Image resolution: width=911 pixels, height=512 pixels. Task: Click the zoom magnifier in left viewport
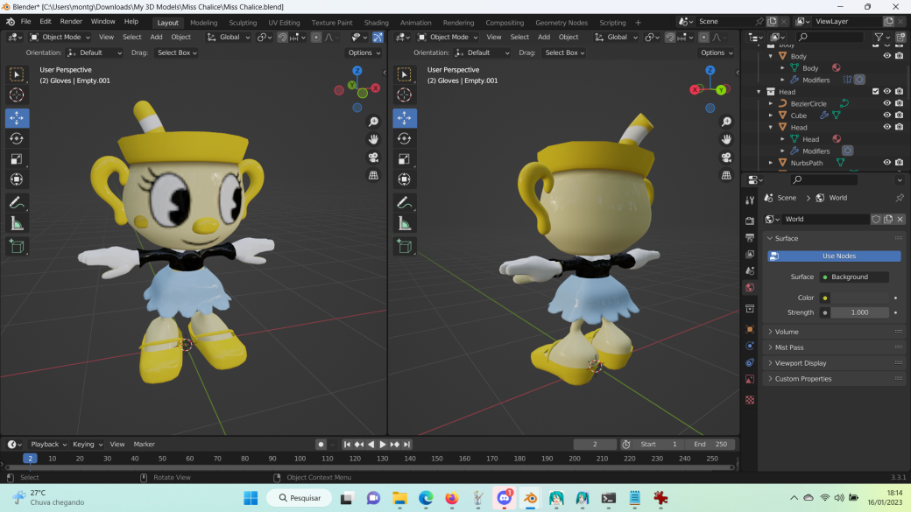[373, 122]
